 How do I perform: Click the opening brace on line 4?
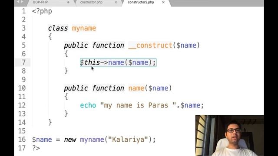(x=50, y=37)
